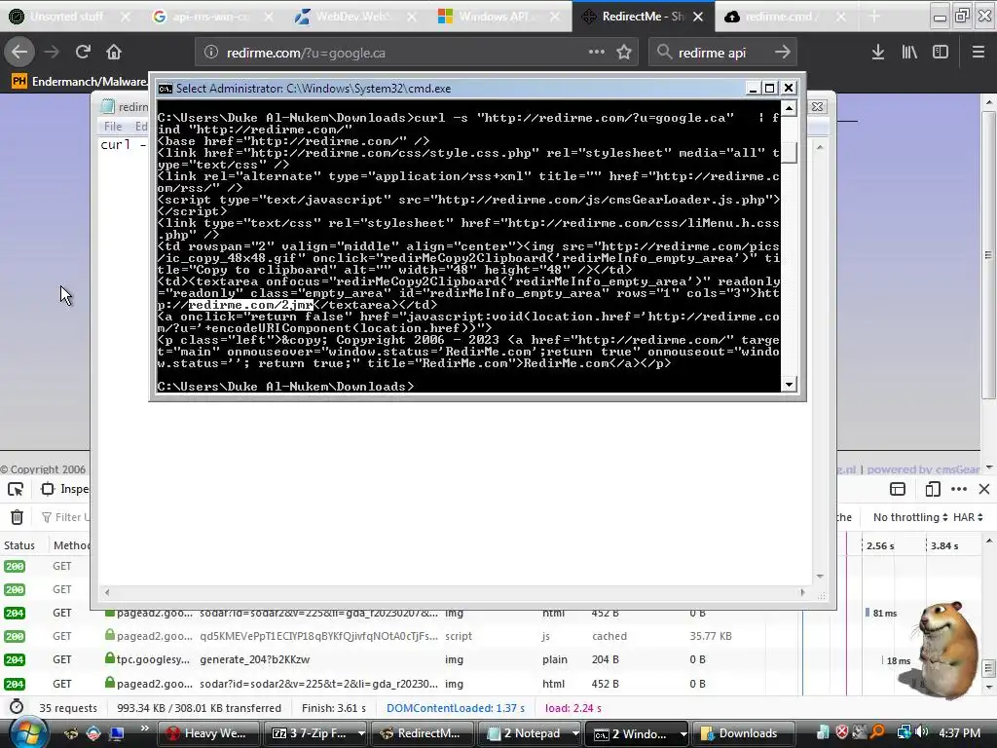Open the Notepad File menu
Screen dimensions: 997x748
(113, 126)
